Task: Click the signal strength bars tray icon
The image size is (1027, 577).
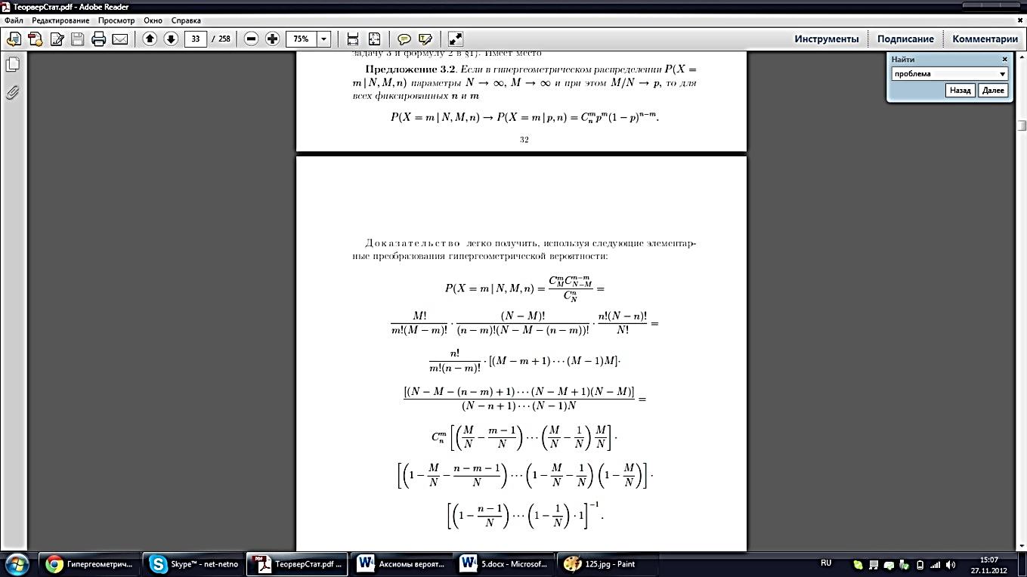Action: pyautogui.click(x=935, y=565)
